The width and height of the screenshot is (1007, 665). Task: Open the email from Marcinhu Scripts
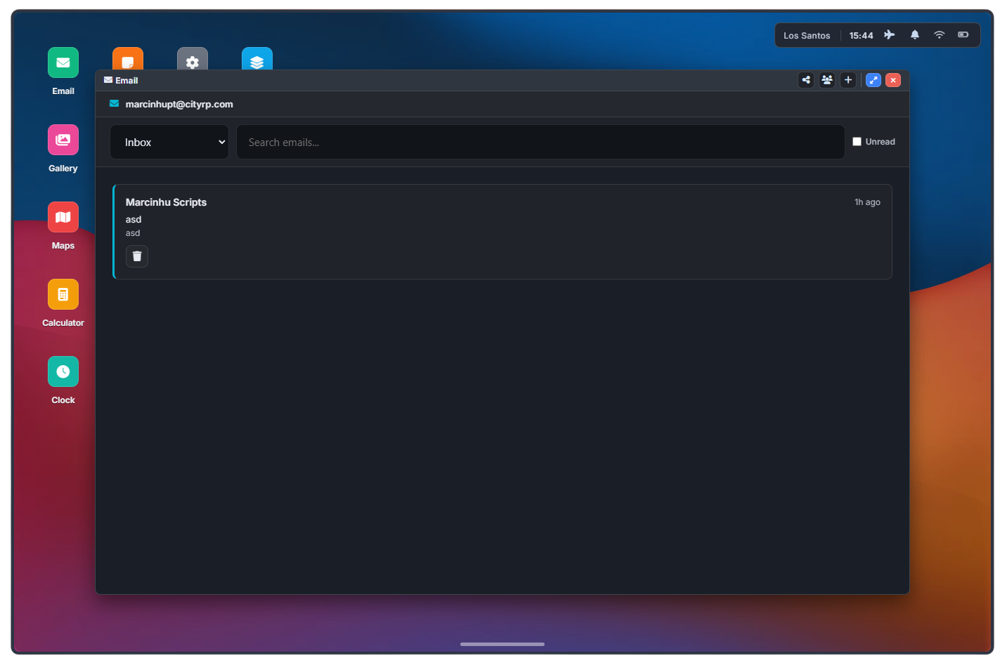pos(502,232)
